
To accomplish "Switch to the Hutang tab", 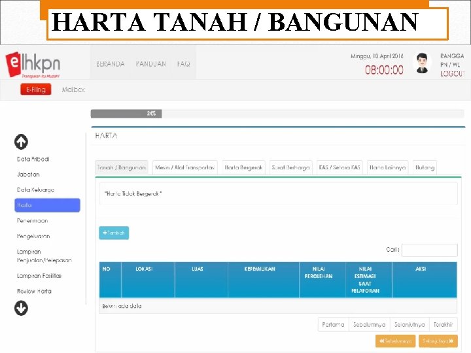I will 425,167.
